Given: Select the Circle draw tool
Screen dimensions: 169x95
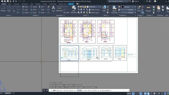Looking at the screenshot, I should coord(9,9).
